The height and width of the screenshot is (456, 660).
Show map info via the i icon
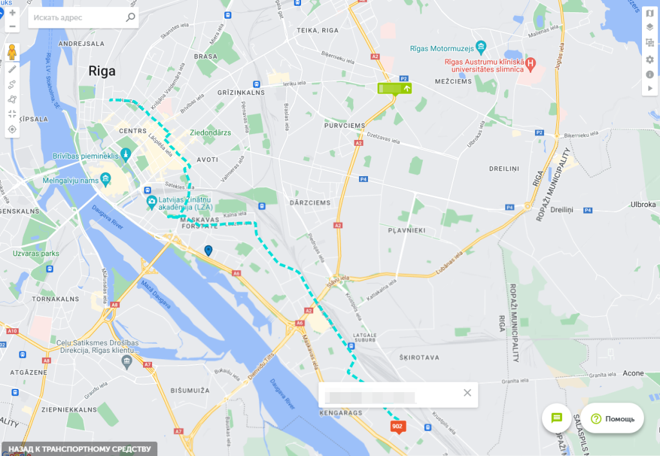(x=650, y=75)
